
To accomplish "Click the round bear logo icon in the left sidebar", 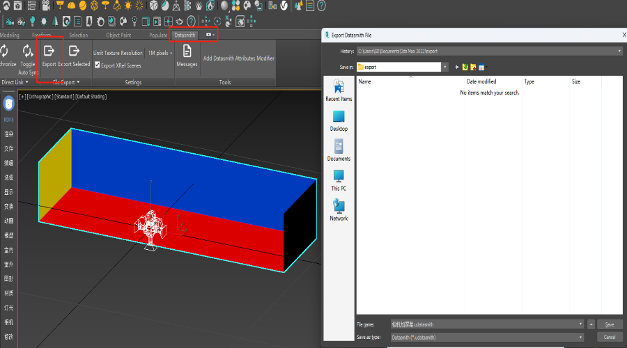I will point(9,104).
